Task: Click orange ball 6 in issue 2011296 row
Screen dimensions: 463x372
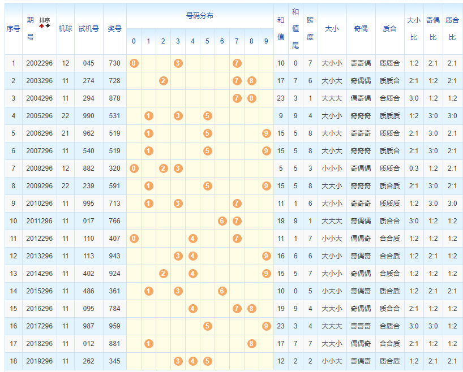Action: pyautogui.click(x=222, y=221)
